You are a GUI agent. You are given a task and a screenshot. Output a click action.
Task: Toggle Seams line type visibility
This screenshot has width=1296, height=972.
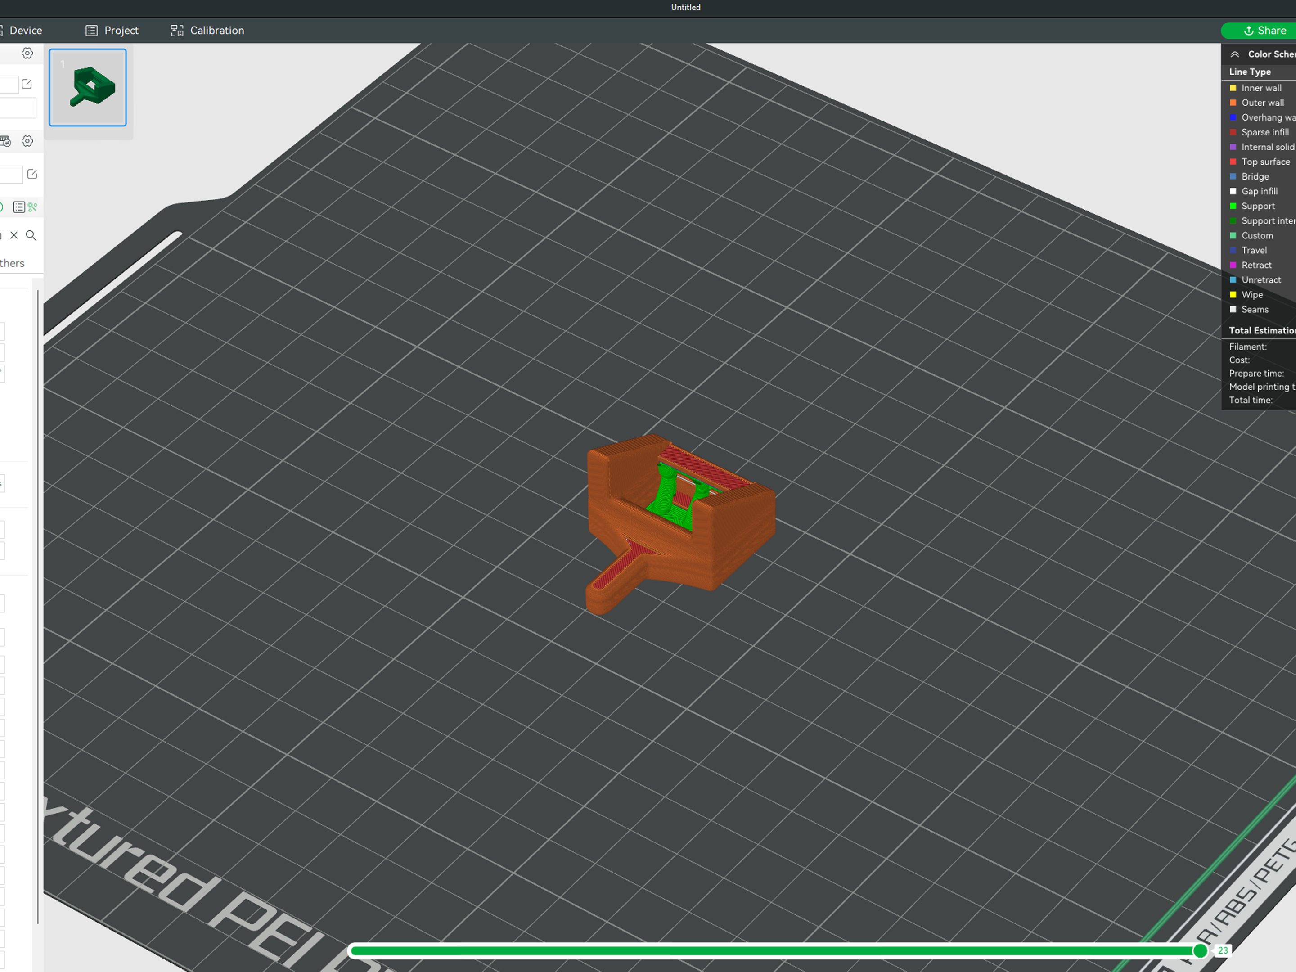[1255, 309]
